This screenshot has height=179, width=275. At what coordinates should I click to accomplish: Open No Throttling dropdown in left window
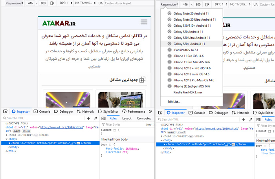[x=85, y=3]
